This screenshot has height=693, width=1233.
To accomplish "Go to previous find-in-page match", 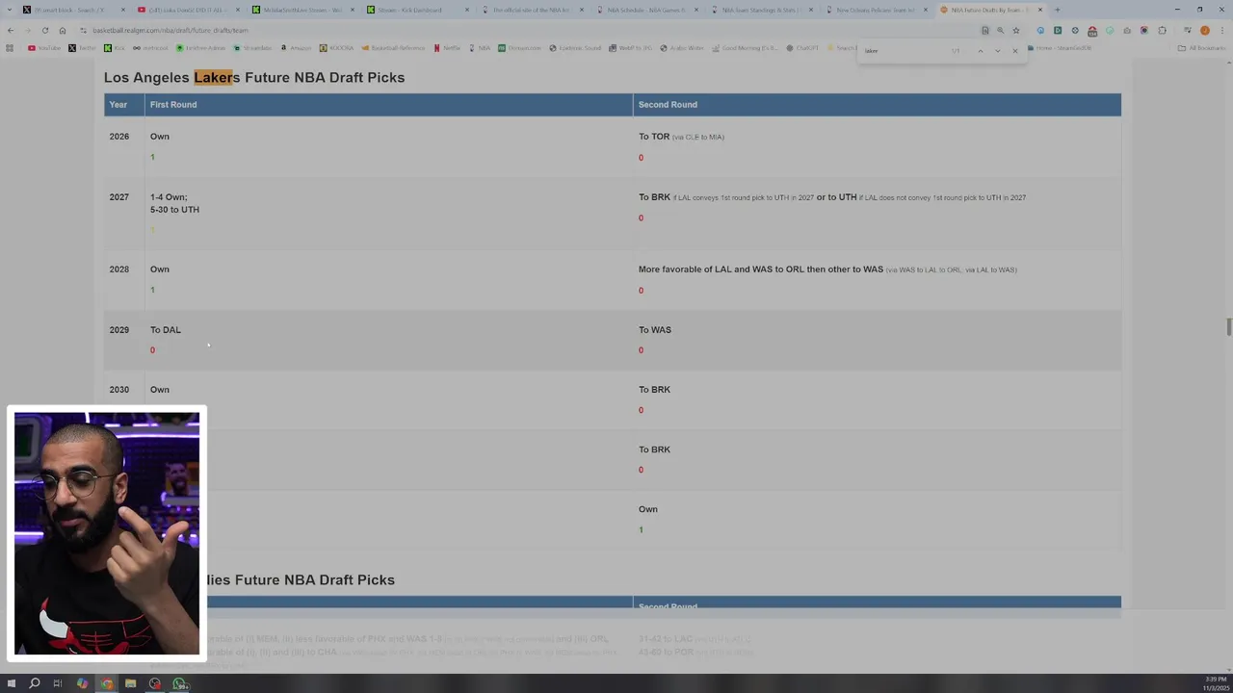I will [x=981, y=51].
